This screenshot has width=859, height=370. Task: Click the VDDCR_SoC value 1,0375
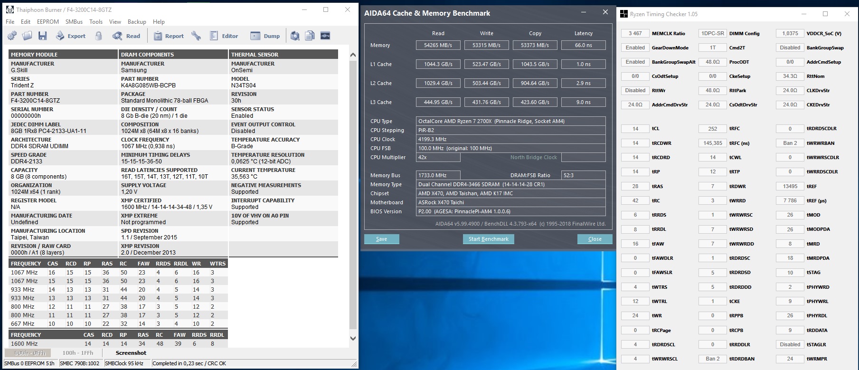(x=790, y=33)
